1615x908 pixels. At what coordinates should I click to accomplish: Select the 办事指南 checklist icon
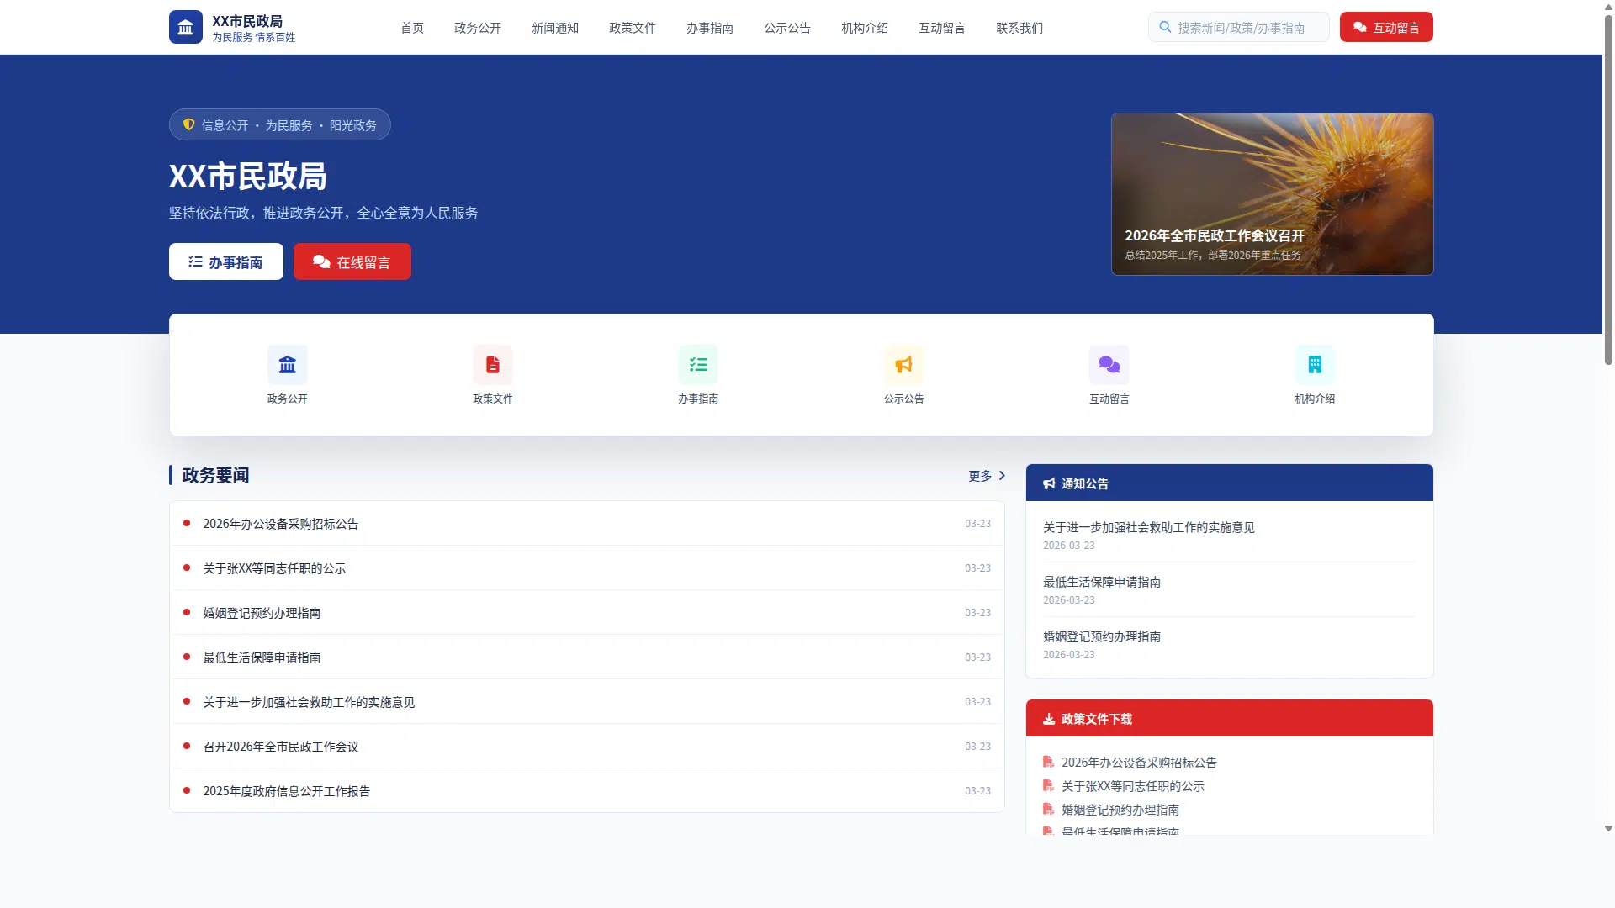point(698,365)
